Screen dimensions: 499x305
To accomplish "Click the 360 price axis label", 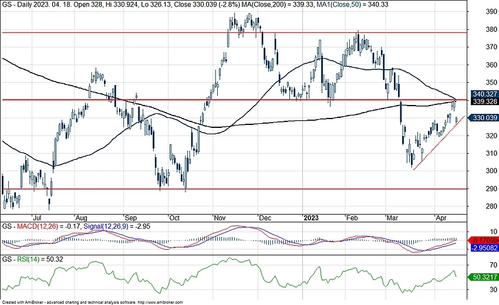I will [x=492, y=65].
